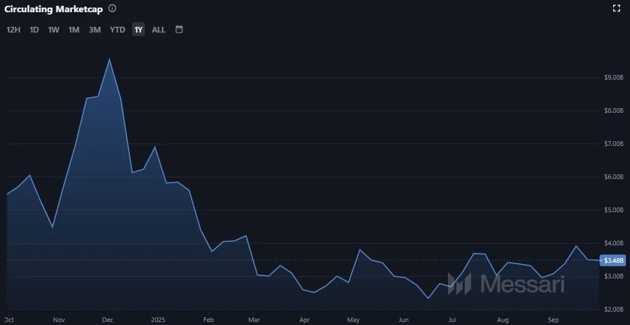The image size is (630, 325).
Task: Click the Messari logo watermark
Action: 506,284
